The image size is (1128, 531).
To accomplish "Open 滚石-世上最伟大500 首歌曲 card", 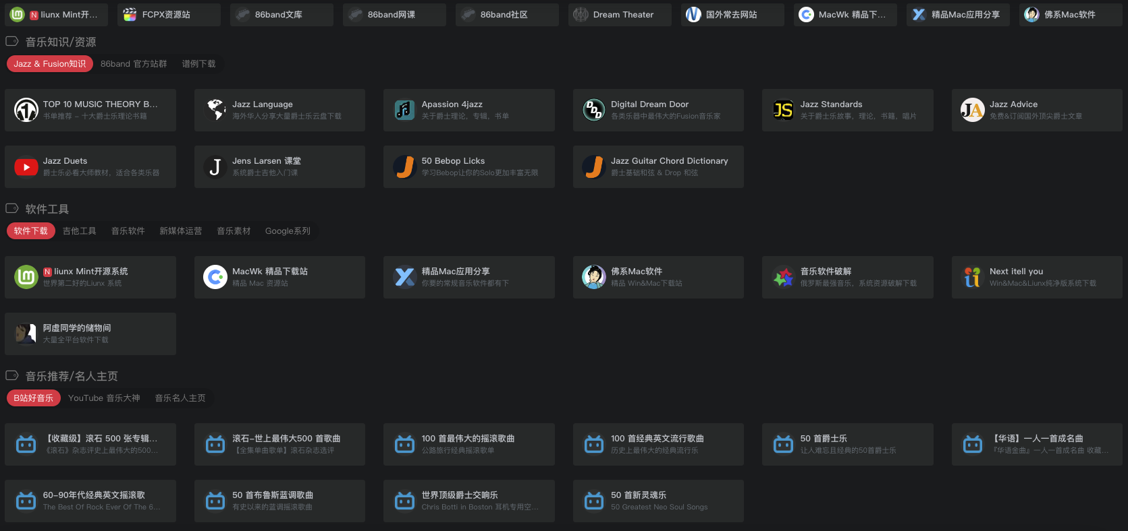I will coord(279,444).
